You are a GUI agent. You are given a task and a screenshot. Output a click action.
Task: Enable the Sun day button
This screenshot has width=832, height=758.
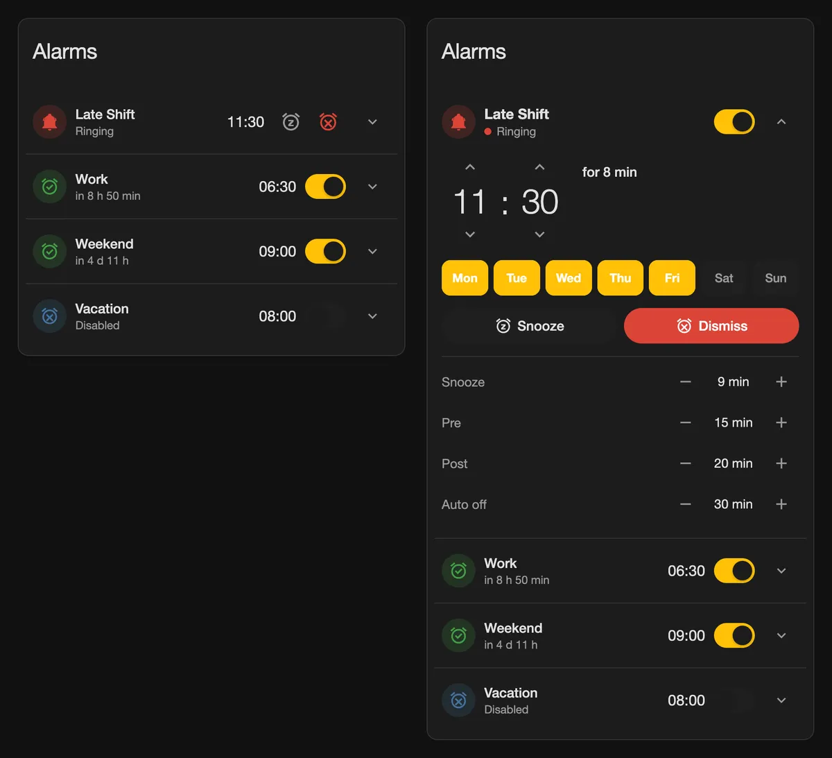(x=776, y=278)
